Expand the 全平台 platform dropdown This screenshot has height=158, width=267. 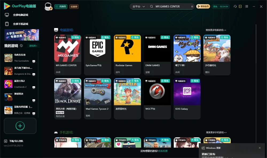(x=139, y=6)
